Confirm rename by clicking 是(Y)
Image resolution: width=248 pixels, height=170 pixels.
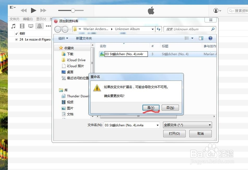tap(151, 107)
